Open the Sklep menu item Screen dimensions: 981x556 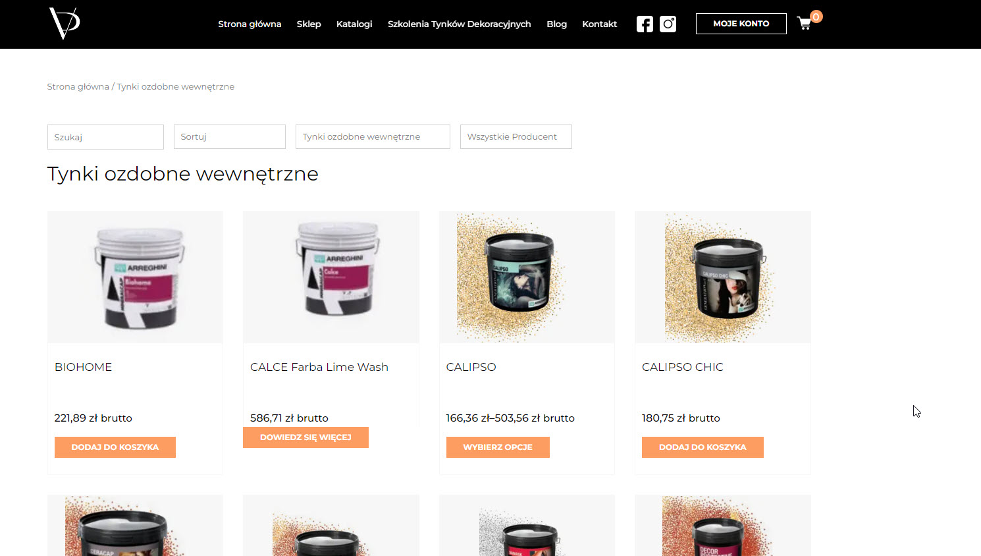[309, 24]
